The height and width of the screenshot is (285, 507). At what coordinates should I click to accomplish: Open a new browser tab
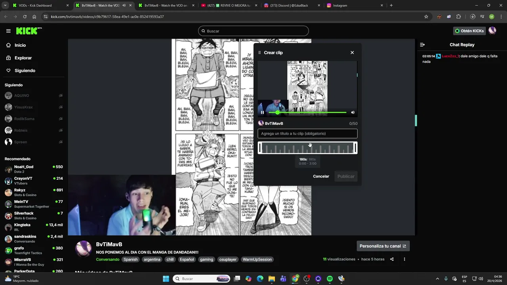click(x=391, y=6)
